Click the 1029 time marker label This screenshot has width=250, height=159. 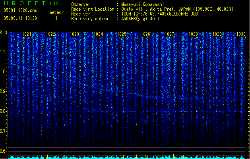[x=217, y=34]
